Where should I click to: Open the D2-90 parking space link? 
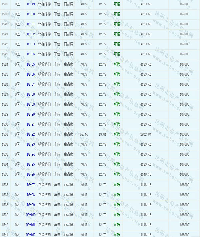click(31, 114)
